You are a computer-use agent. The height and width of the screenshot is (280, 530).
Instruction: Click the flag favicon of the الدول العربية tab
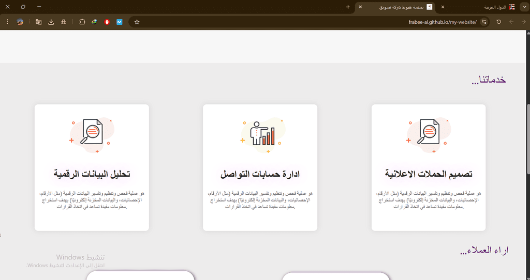(512, 7)
